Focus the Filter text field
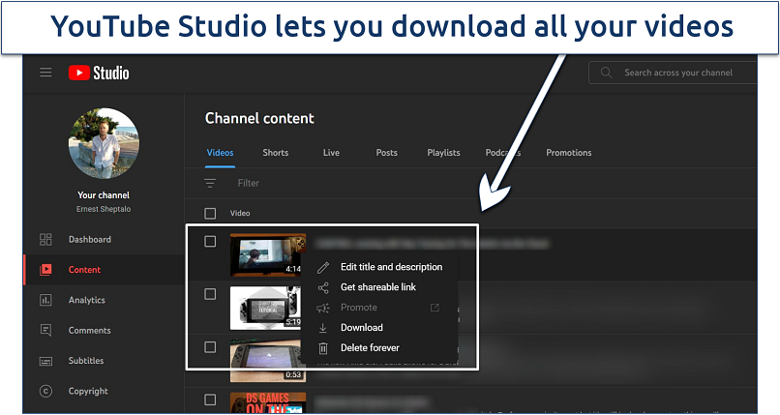Viewport: 780px width, 415px height. pyautogui.click(x=249, y=183)
